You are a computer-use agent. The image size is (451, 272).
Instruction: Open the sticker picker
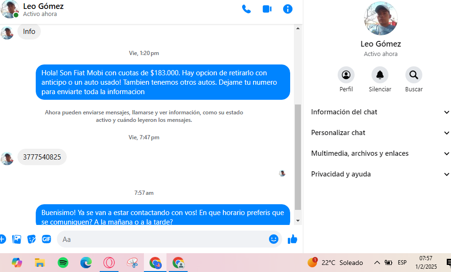32,239
